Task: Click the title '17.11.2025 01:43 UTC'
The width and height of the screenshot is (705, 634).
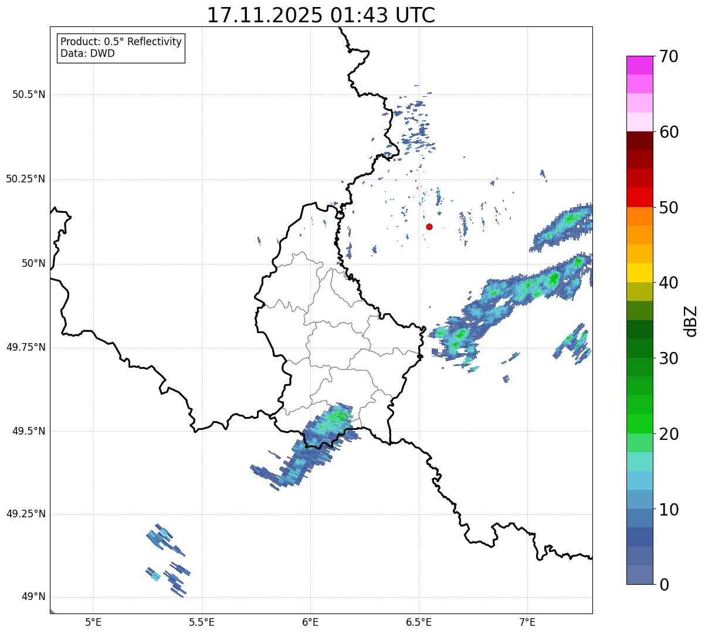Action: coord(321,15)
